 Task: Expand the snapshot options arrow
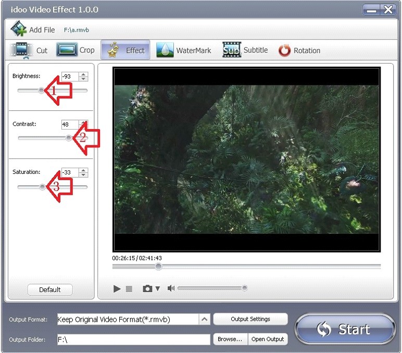pyautogui.click(x=158, y=288)
